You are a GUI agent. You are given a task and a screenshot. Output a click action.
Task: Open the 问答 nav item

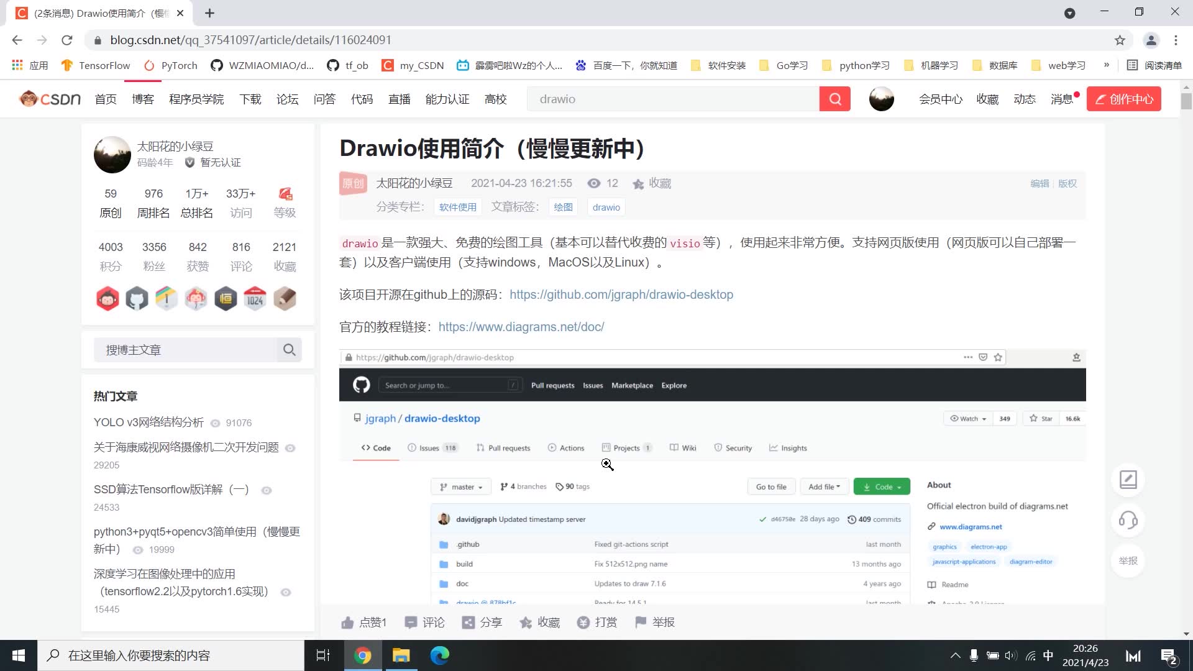tap(324, 99)
